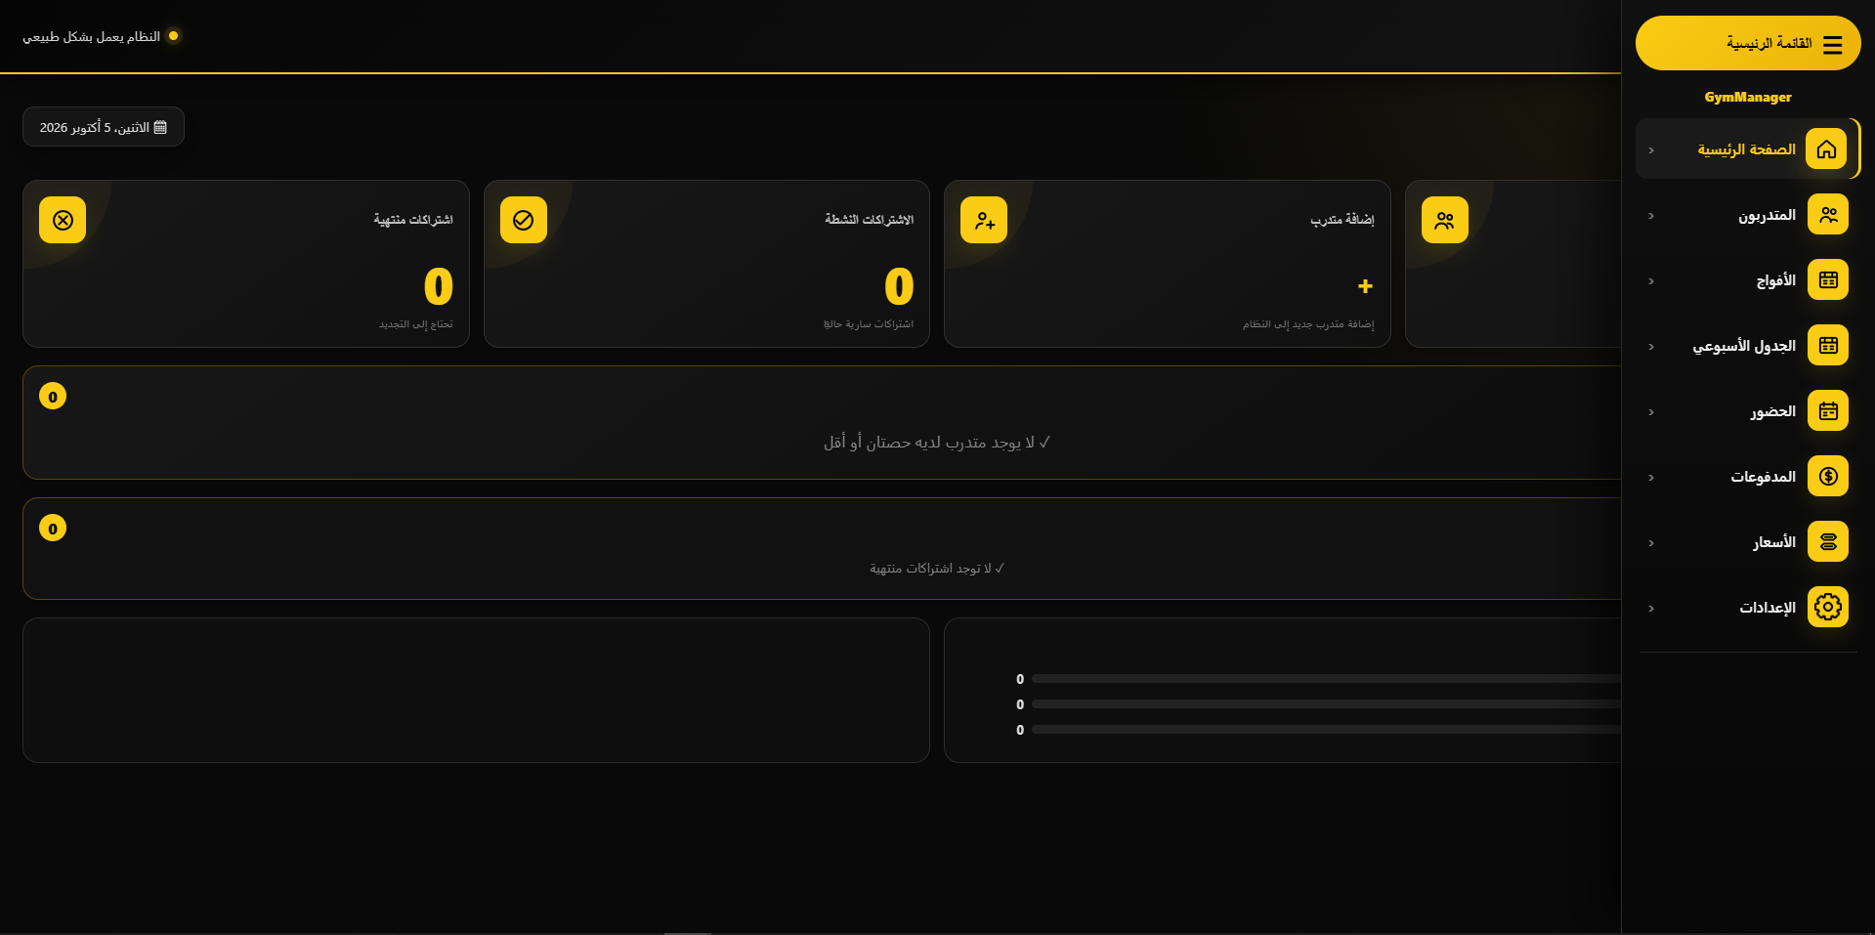Click the schedule icon beside الجدول الأسبوعي
1875x935 pixels.
pyautogui.click(x=1828, y=346)
